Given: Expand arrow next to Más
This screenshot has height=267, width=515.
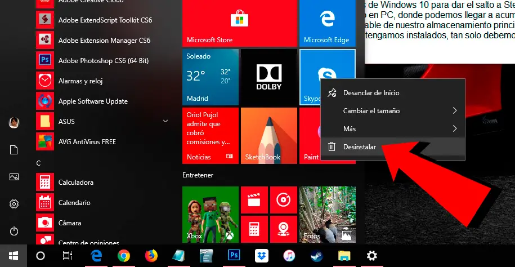Looking at the screenshot, I should [455, 128].
